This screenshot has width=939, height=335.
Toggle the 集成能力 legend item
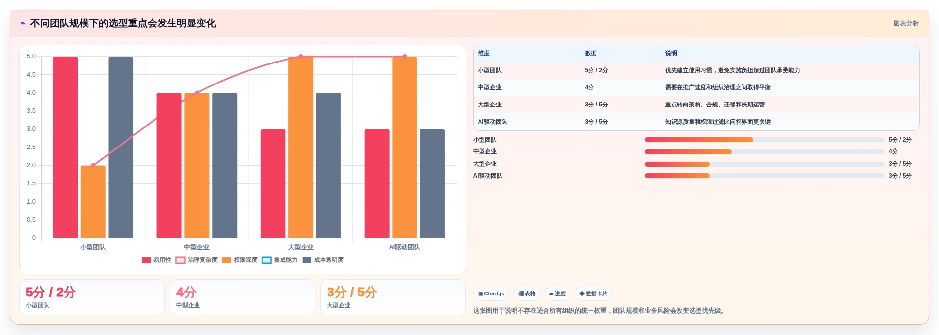click(280, 260)
